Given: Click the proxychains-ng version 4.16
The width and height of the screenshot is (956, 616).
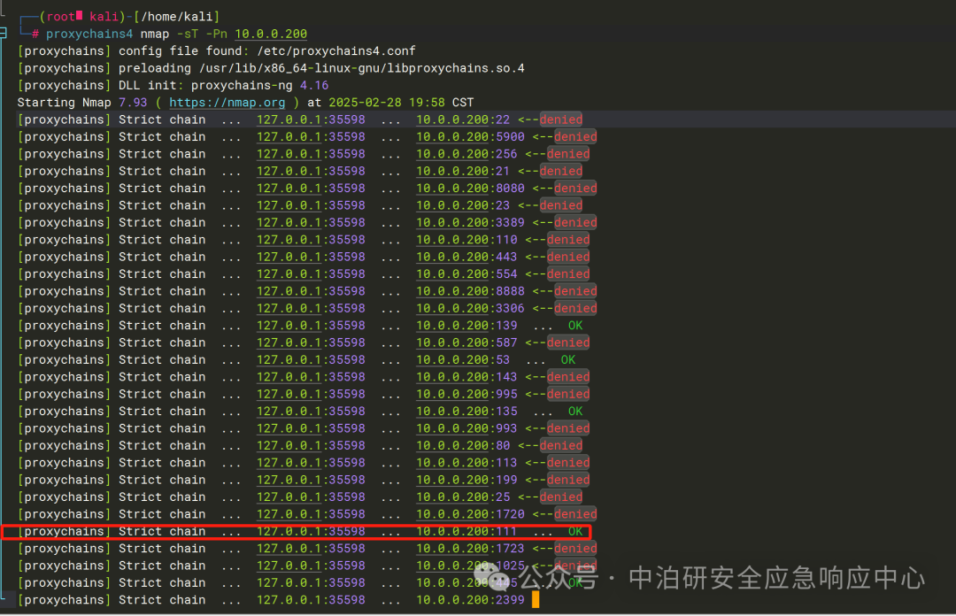Looking at the screenshot, I should [314, 85].
